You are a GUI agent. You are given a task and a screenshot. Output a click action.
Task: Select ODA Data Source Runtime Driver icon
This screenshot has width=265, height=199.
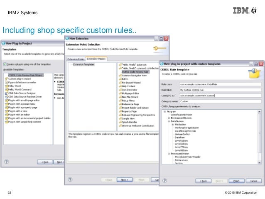click(x=6, y=97)
